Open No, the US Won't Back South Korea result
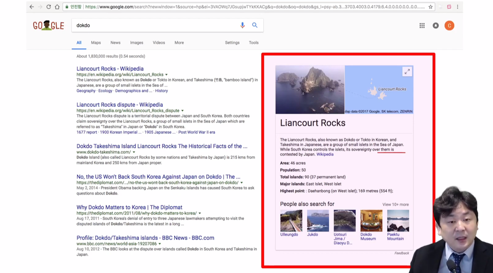The height and width of the screenshot is (273, 493). [x=158, y=177]
